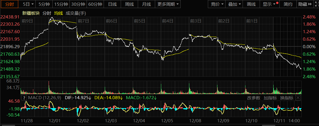Click the 画线 drawing tools button
319x126 pixels.
tap(251, 4)
